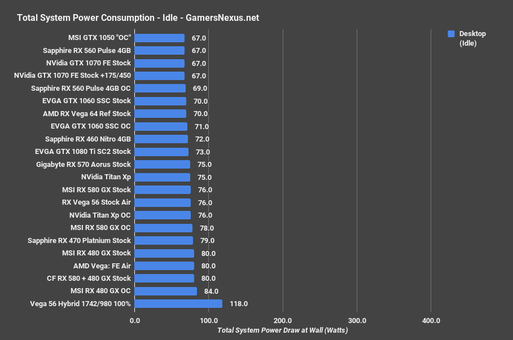Select the Gigabyte RX 570 Aorus Stock bar

[x=163, y=165]
